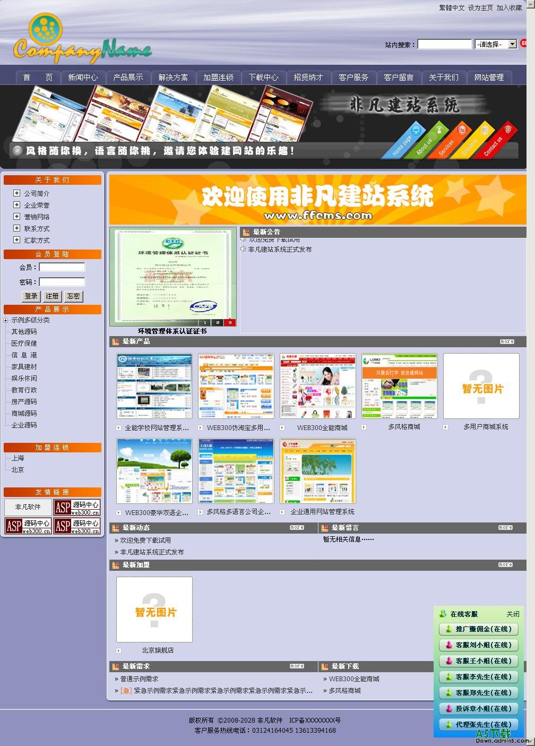Click the 最新产品 header icon
The image size is (535, 746).
point(115,341)
